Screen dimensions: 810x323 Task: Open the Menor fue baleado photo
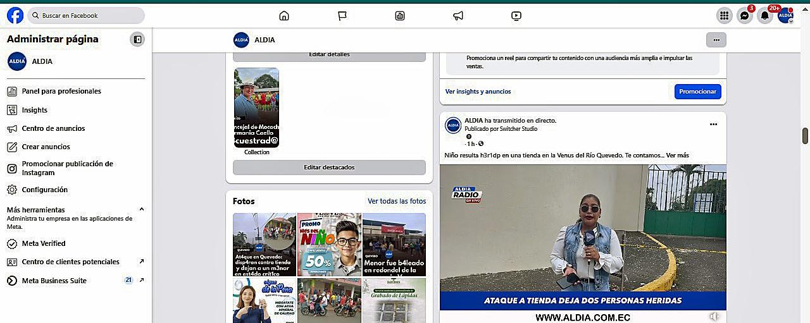394,245
